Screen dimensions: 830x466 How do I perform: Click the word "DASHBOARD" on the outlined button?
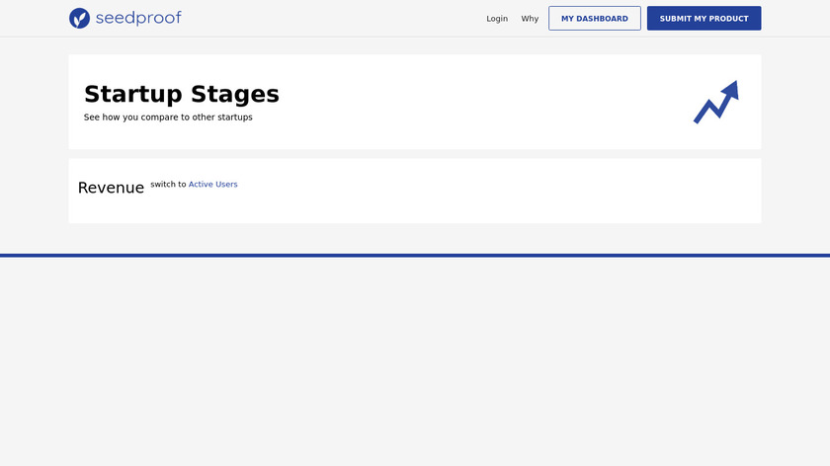(605, 19)
